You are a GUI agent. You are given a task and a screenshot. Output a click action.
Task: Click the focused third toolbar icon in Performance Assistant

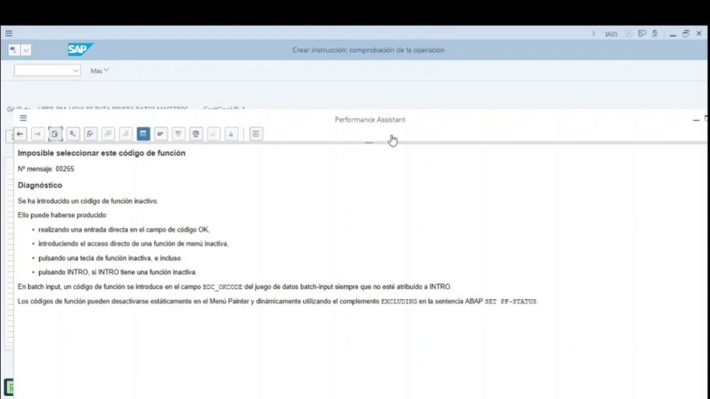(55, 134)
